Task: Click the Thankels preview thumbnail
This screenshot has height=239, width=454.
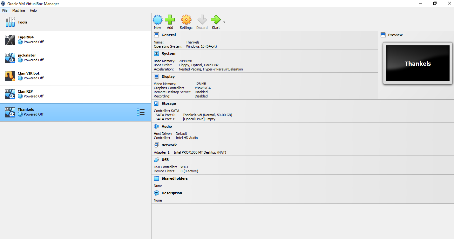Action: click(418, 63)
